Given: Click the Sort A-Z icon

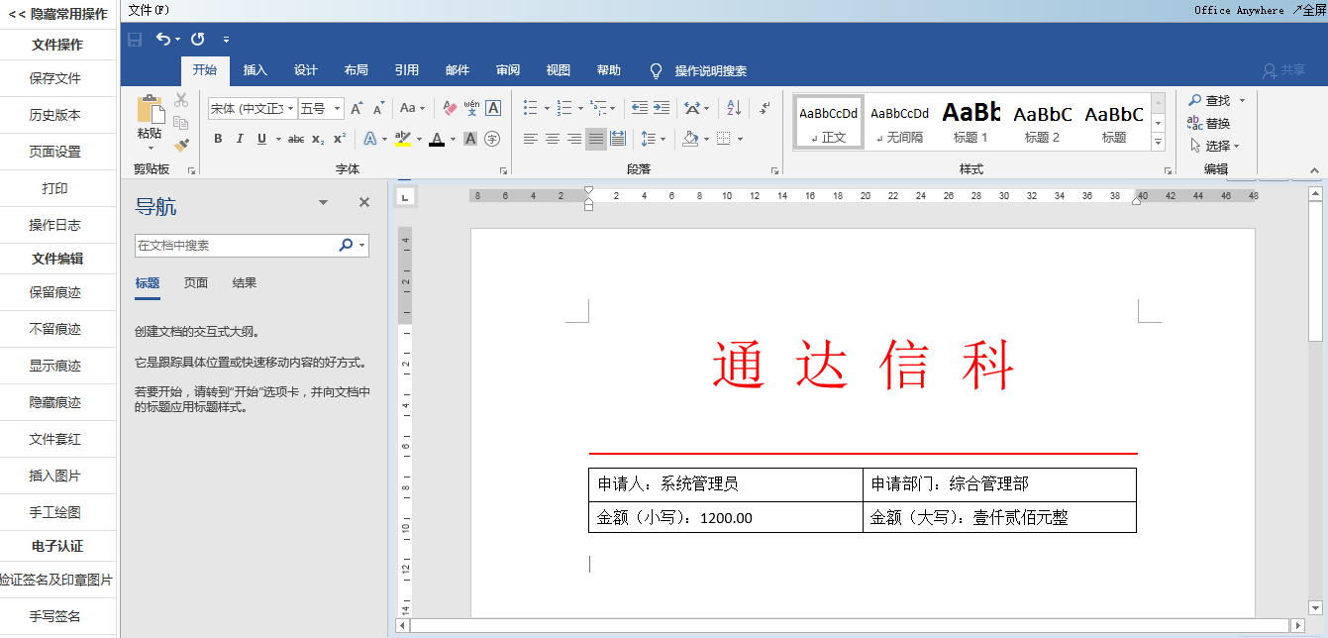Looking at the screenshot, I should coord(734,108).
